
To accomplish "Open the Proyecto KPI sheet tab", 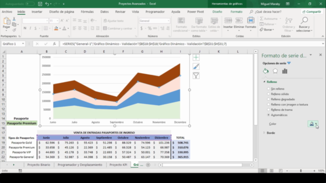I will click(x=118, y=165).
